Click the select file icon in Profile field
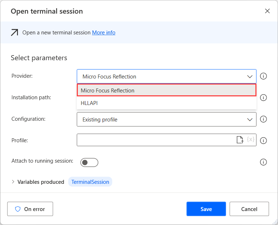278x225 pixels. (240, 140)
